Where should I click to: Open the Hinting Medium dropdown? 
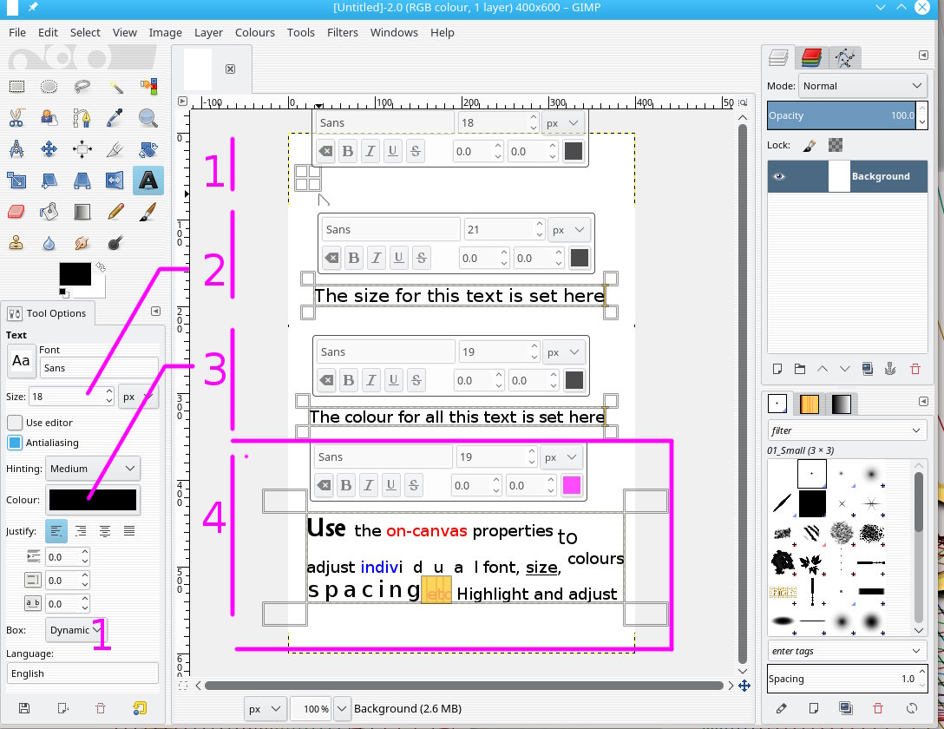[x=93, y=469]
